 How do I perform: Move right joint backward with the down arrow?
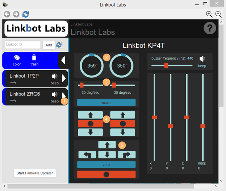(x=123, y=132)
